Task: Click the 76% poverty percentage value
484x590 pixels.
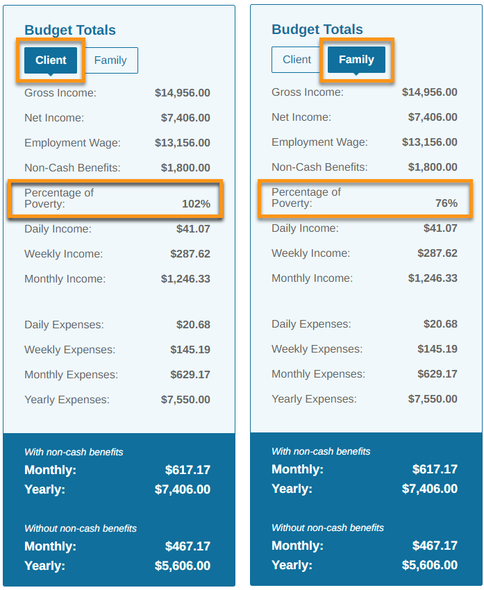Action: 447,203
